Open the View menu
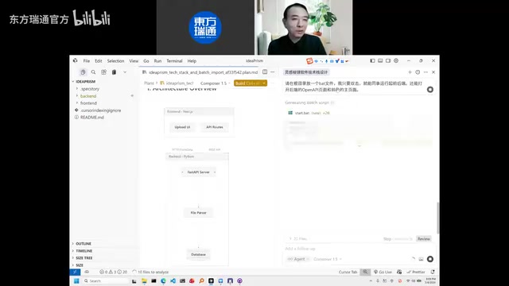Image resolution: width=509 pixels, height=286 pixels. 134,61
